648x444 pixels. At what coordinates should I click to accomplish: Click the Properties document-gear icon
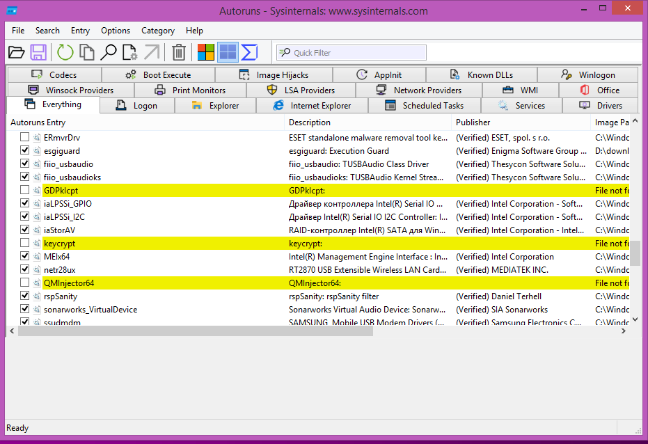coord(129,52)
